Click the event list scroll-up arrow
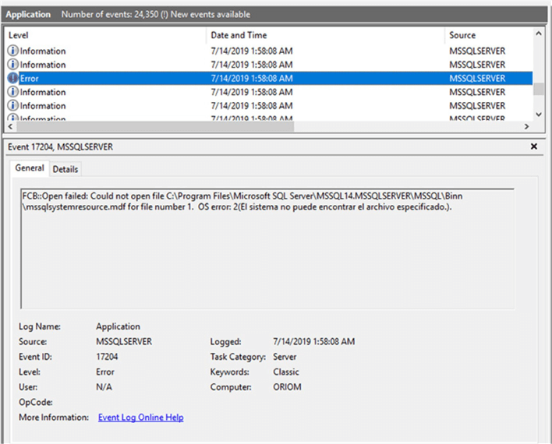 click(x=538, y=33)
